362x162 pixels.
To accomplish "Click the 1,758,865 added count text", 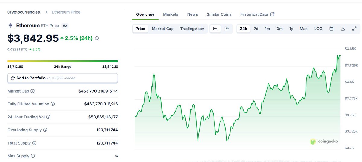I will pyautogui.click(x=62, y=78).
